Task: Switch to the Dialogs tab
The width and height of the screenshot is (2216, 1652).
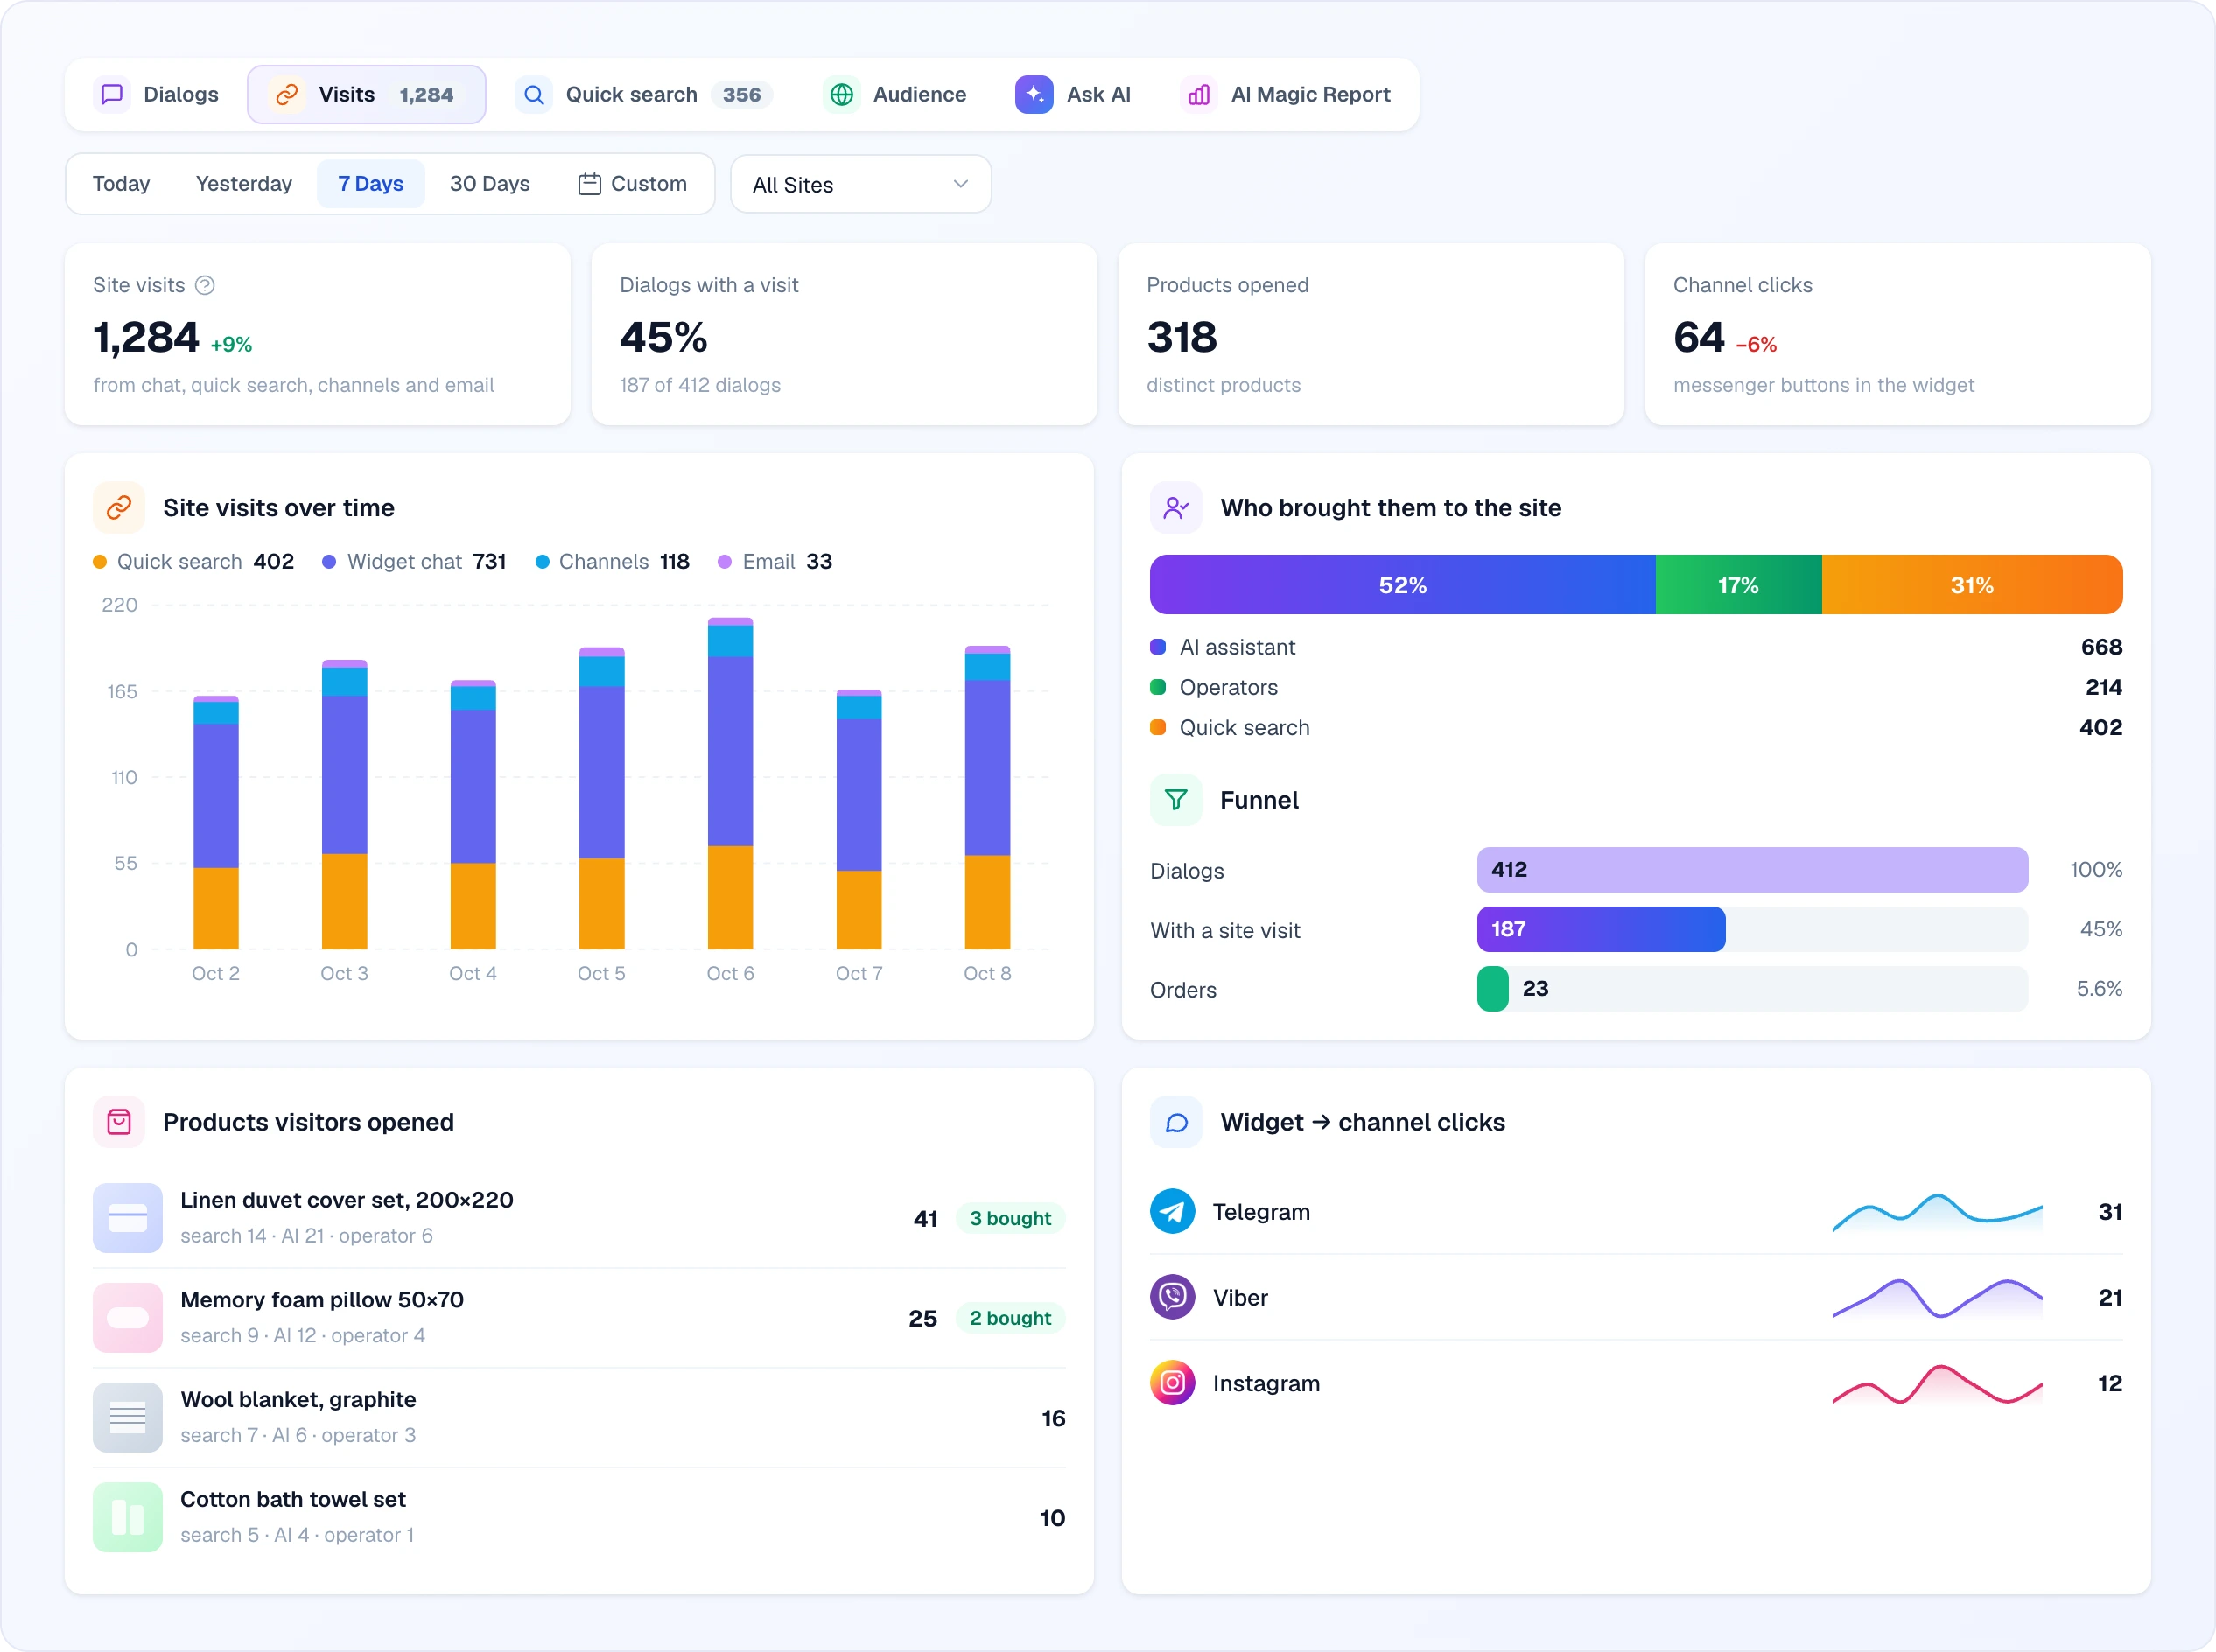Action: click(156, 94)
